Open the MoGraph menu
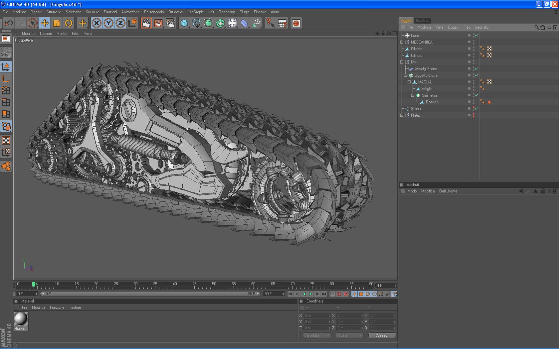The height and width of the screenshot is (349, 559). (x=195, y=12)
